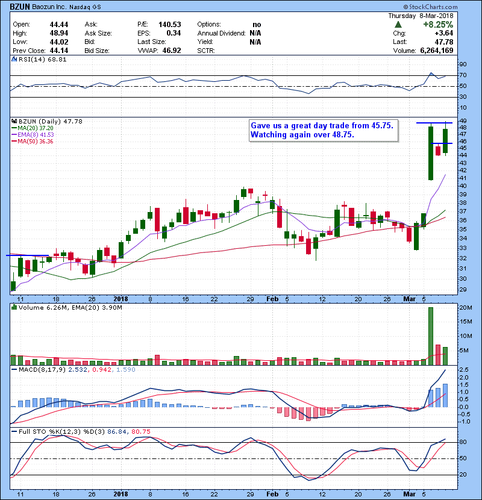This screenshot has height=500, width=482.
Task: Click the stochastic %D value 80.75
Action: (140, 432)
